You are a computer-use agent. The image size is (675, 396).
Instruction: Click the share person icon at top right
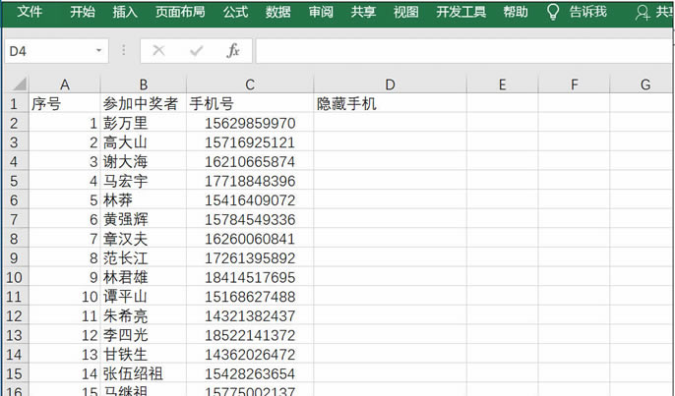pos(643,13)
